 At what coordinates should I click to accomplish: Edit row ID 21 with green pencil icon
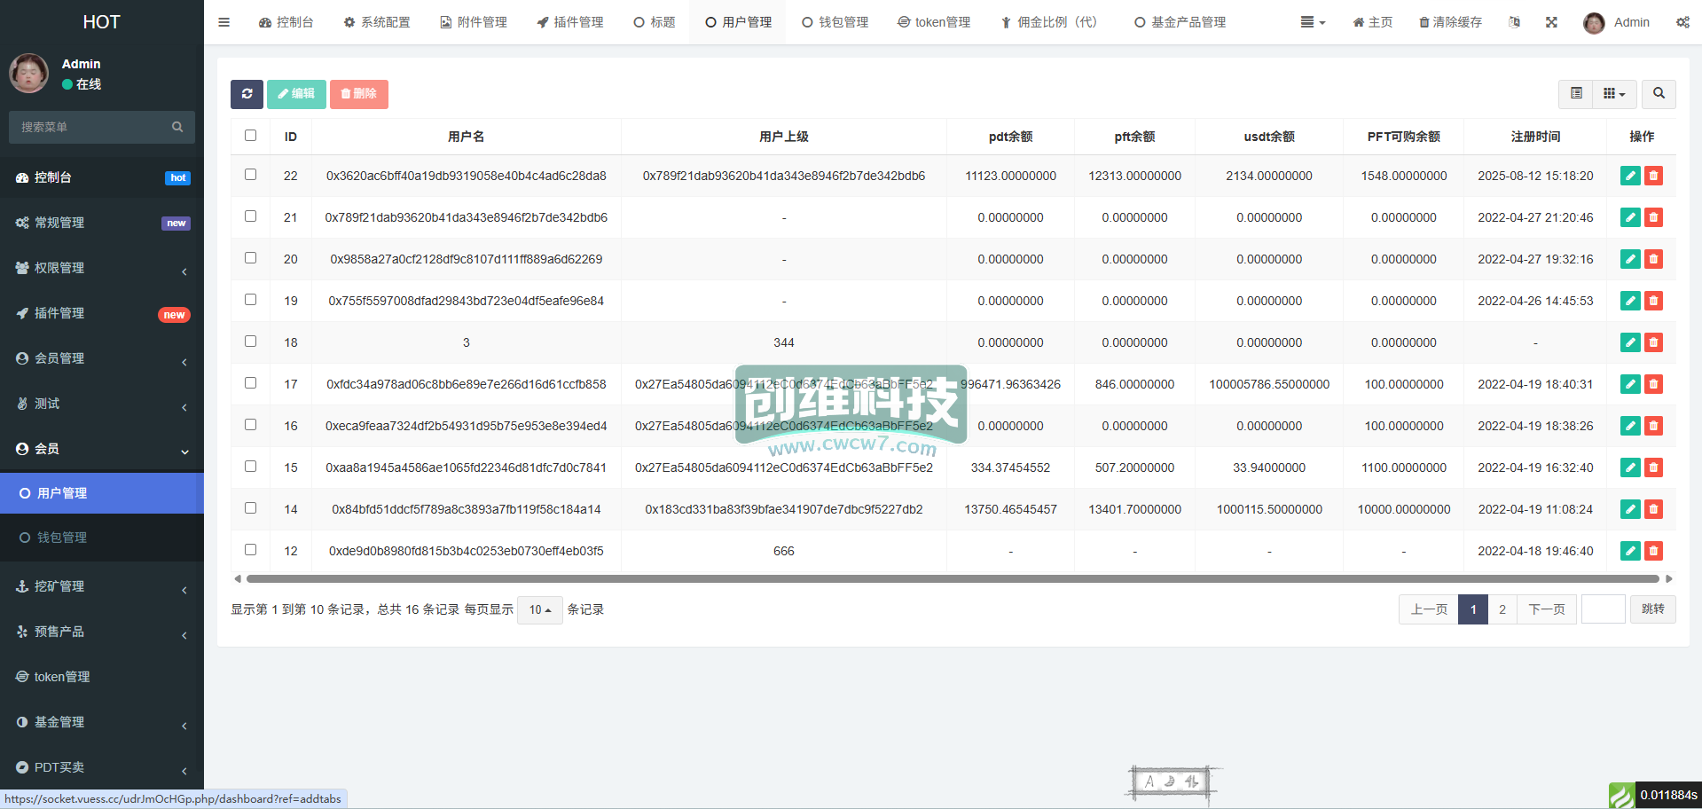point(1630,217)
